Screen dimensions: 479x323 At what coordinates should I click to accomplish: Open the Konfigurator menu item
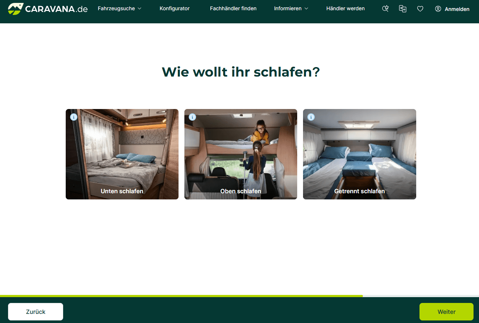[x=175, y=8]
